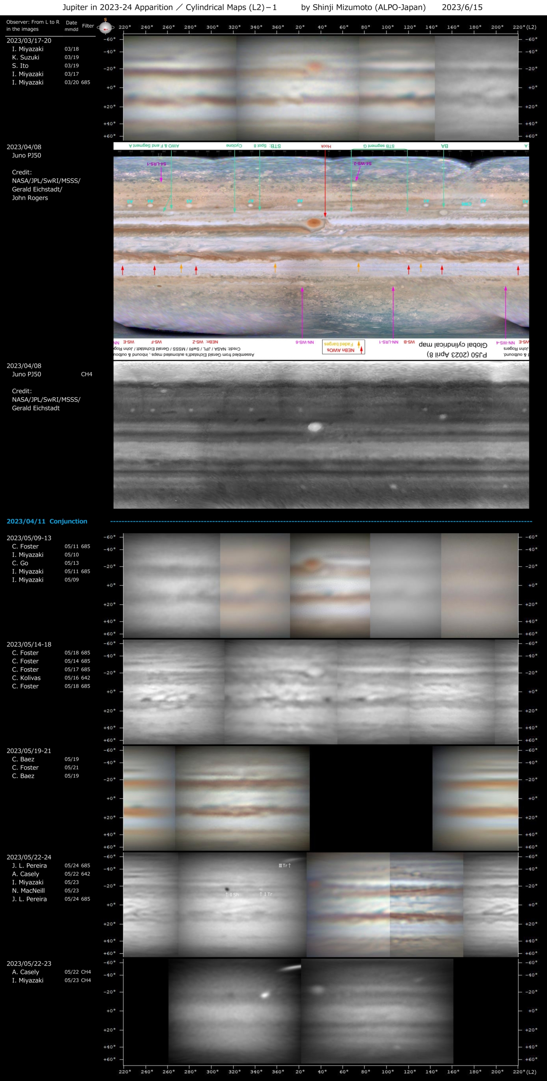Click the 220°(L2) label at the top right axis
The height and width of the screenshot is (1081, 547).
(x=525, y=27)
